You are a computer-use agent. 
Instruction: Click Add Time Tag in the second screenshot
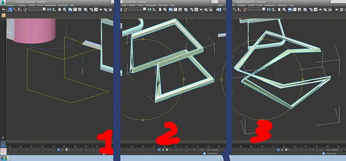[212, 153]
